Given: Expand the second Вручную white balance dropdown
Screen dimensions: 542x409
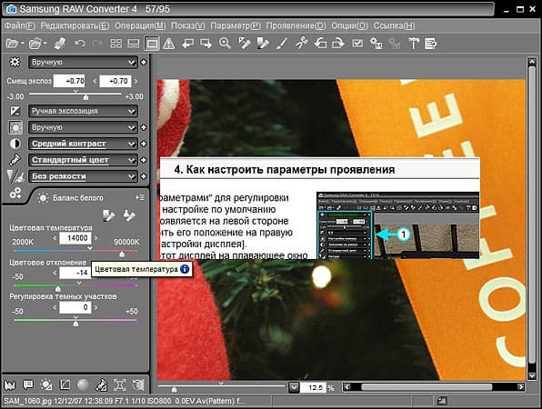Looking at the screenshot, I should [x=83, y=127].
